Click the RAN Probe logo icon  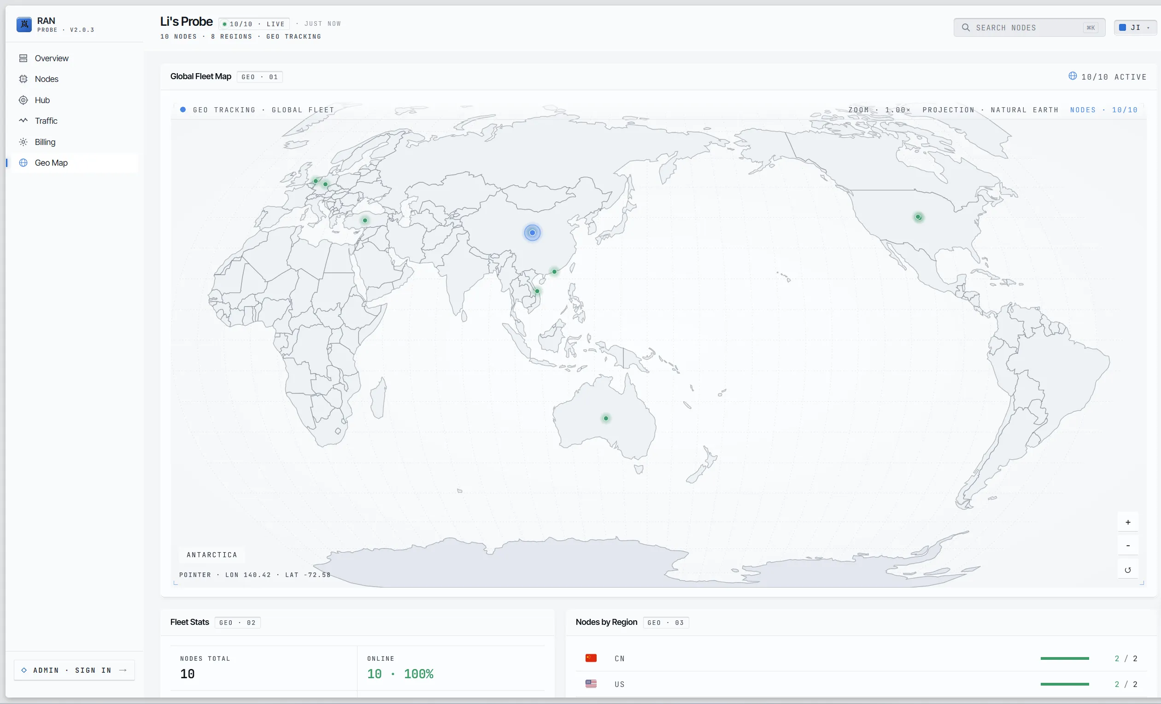point(24,24)
